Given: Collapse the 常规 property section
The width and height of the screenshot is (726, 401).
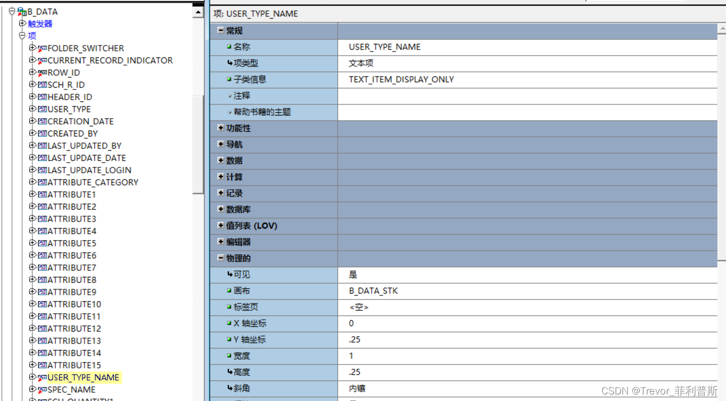Looking at the screenshot, I should [222, 31].
